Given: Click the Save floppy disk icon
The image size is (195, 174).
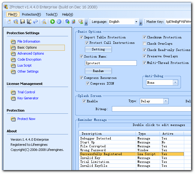Looking at the screenshot, I should click(22, 22).
